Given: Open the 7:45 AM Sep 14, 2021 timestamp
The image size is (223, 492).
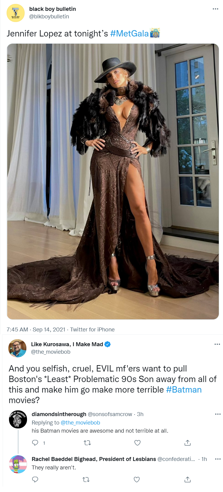Looking at the screenshot, I should point(36,329).
